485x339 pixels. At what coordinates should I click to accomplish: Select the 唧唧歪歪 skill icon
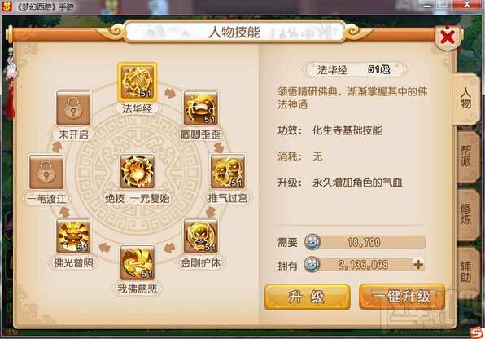tap(201, 108)
